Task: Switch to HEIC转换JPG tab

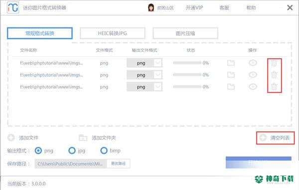Action: coord(113,33)
